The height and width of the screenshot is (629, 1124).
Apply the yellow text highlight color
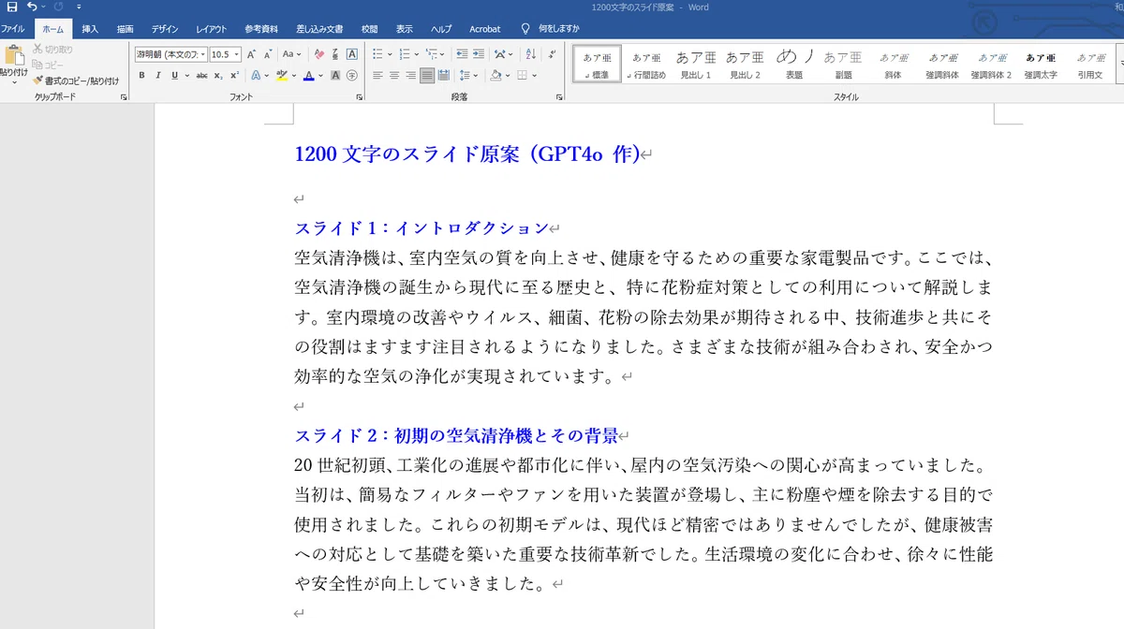tap(282, 75)
